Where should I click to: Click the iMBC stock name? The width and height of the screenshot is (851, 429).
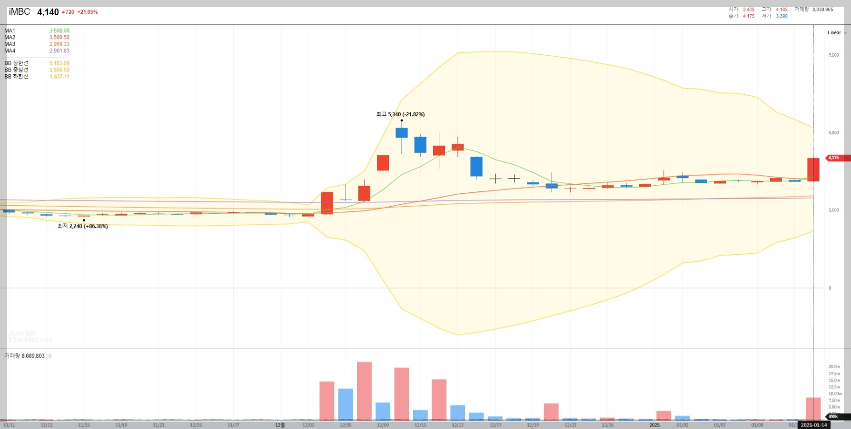click(20, 12)
